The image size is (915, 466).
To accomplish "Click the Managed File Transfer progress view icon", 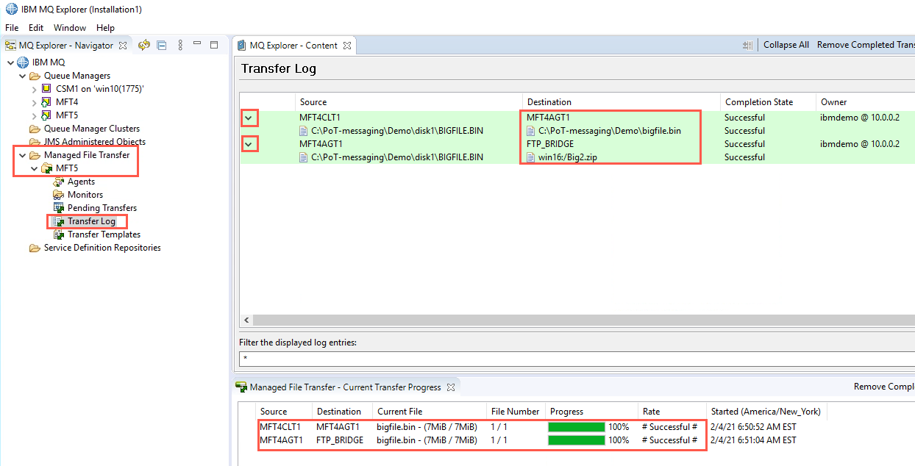I will 241,387.
